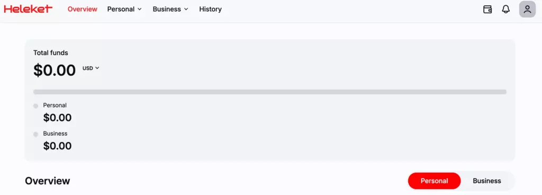
Task: Open the USD currency dropdown
Action: [91, 68]
